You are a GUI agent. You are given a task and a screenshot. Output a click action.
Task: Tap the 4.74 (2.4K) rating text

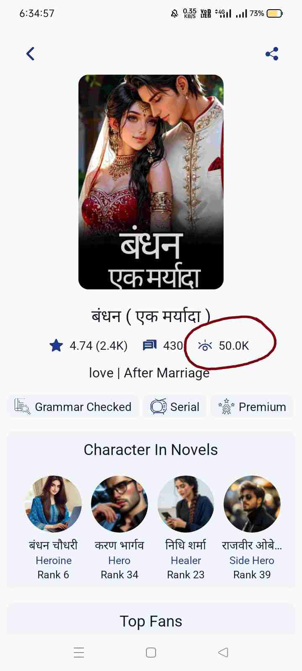[x=99, y=346]
